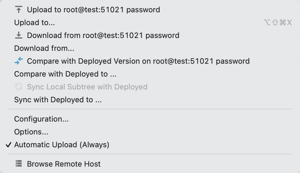Click the download arrow icon
The image size is (300, 173).
(19, 35)
